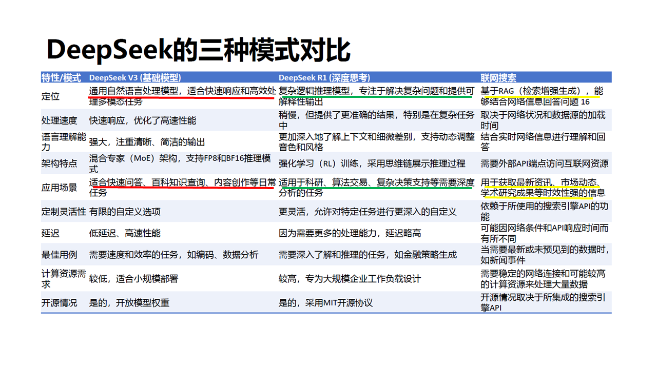Select cell 基于RAG（检索增强生成）
The height and width of the screenshot is (369, 657).
pos(542,96)
